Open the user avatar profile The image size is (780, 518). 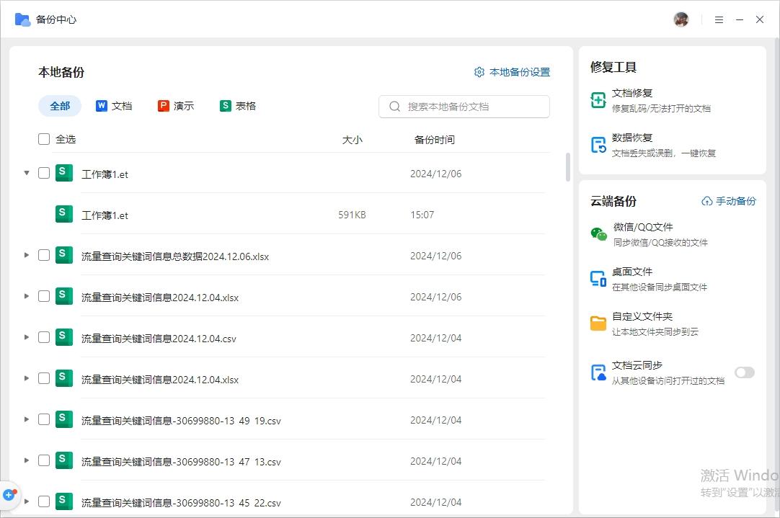(x=681, y=19)
